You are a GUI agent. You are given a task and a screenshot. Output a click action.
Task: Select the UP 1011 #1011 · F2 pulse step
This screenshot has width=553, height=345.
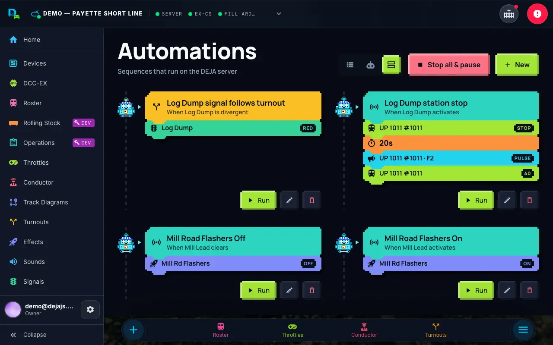click(x=451, y=158)
